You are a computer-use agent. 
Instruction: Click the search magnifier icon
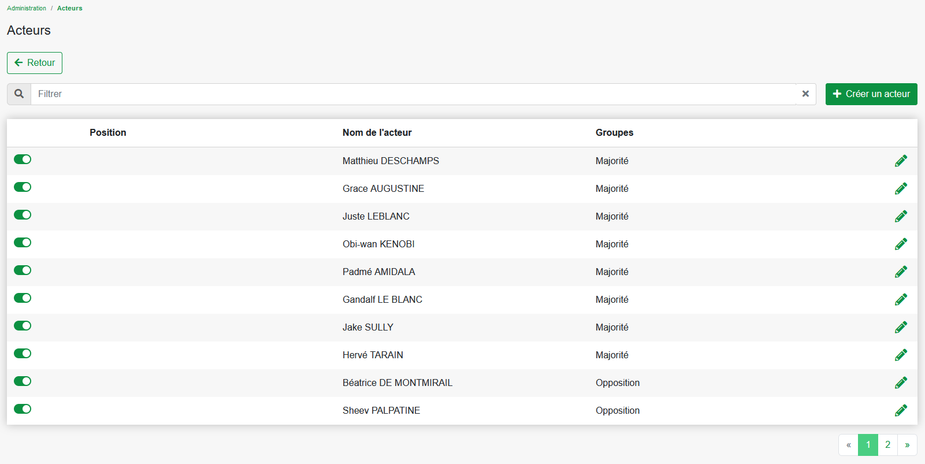click(x=19, y=94)
